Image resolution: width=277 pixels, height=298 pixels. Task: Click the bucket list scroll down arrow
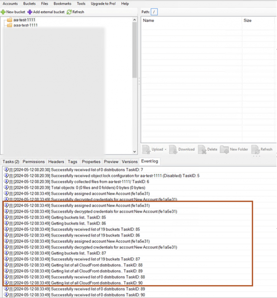(x=135, y=152)
